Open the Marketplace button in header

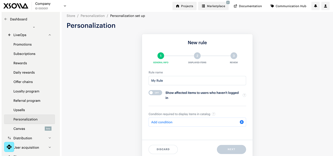213,6
